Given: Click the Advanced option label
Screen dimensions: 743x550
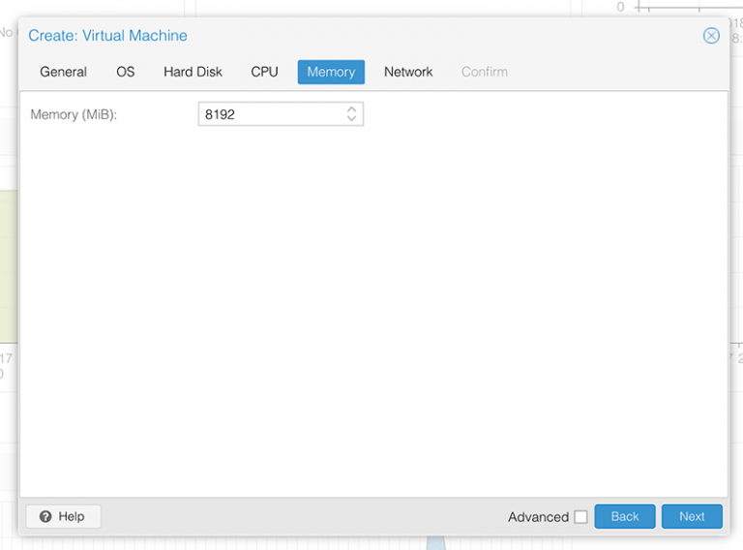Looking at the screenshot, I should (538, 517).
